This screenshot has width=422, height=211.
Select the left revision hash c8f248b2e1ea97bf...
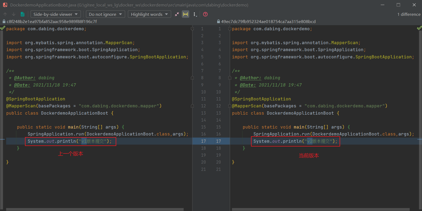tap(52, 21)
